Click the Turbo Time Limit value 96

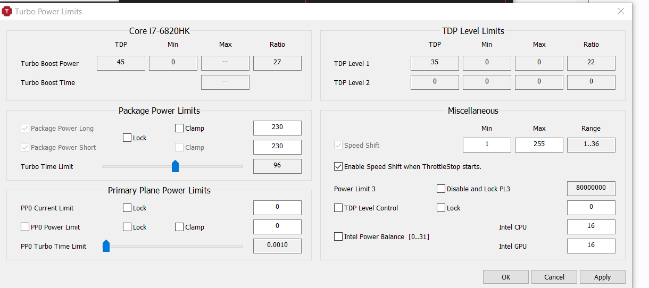tap(277, 166)
